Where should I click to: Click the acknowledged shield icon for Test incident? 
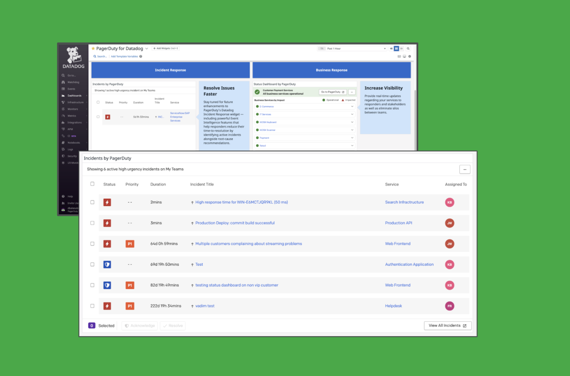click(107, 265)
